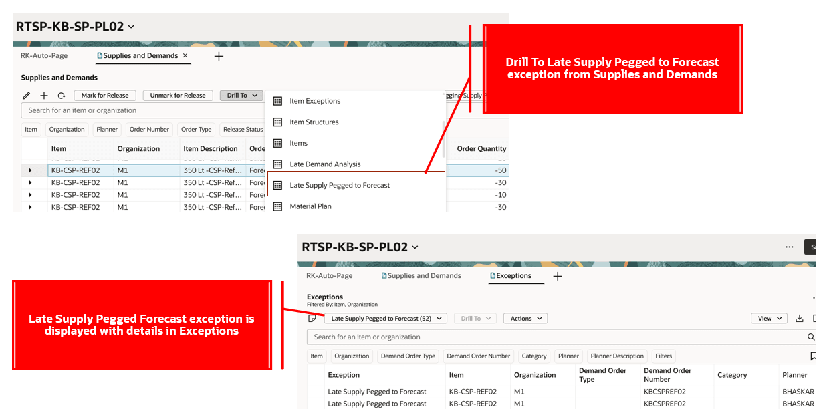Click the Item Description column header
This screenshot has width=835, height=419.
(x=211, y=149)
